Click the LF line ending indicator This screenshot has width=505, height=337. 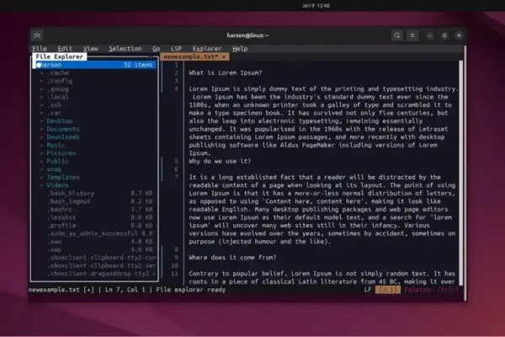click(x=368, y=290)
